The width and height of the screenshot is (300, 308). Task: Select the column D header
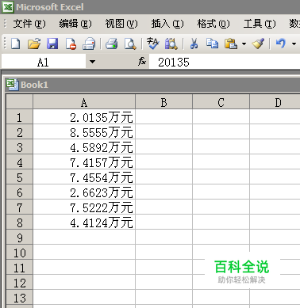tap(275, 102)
